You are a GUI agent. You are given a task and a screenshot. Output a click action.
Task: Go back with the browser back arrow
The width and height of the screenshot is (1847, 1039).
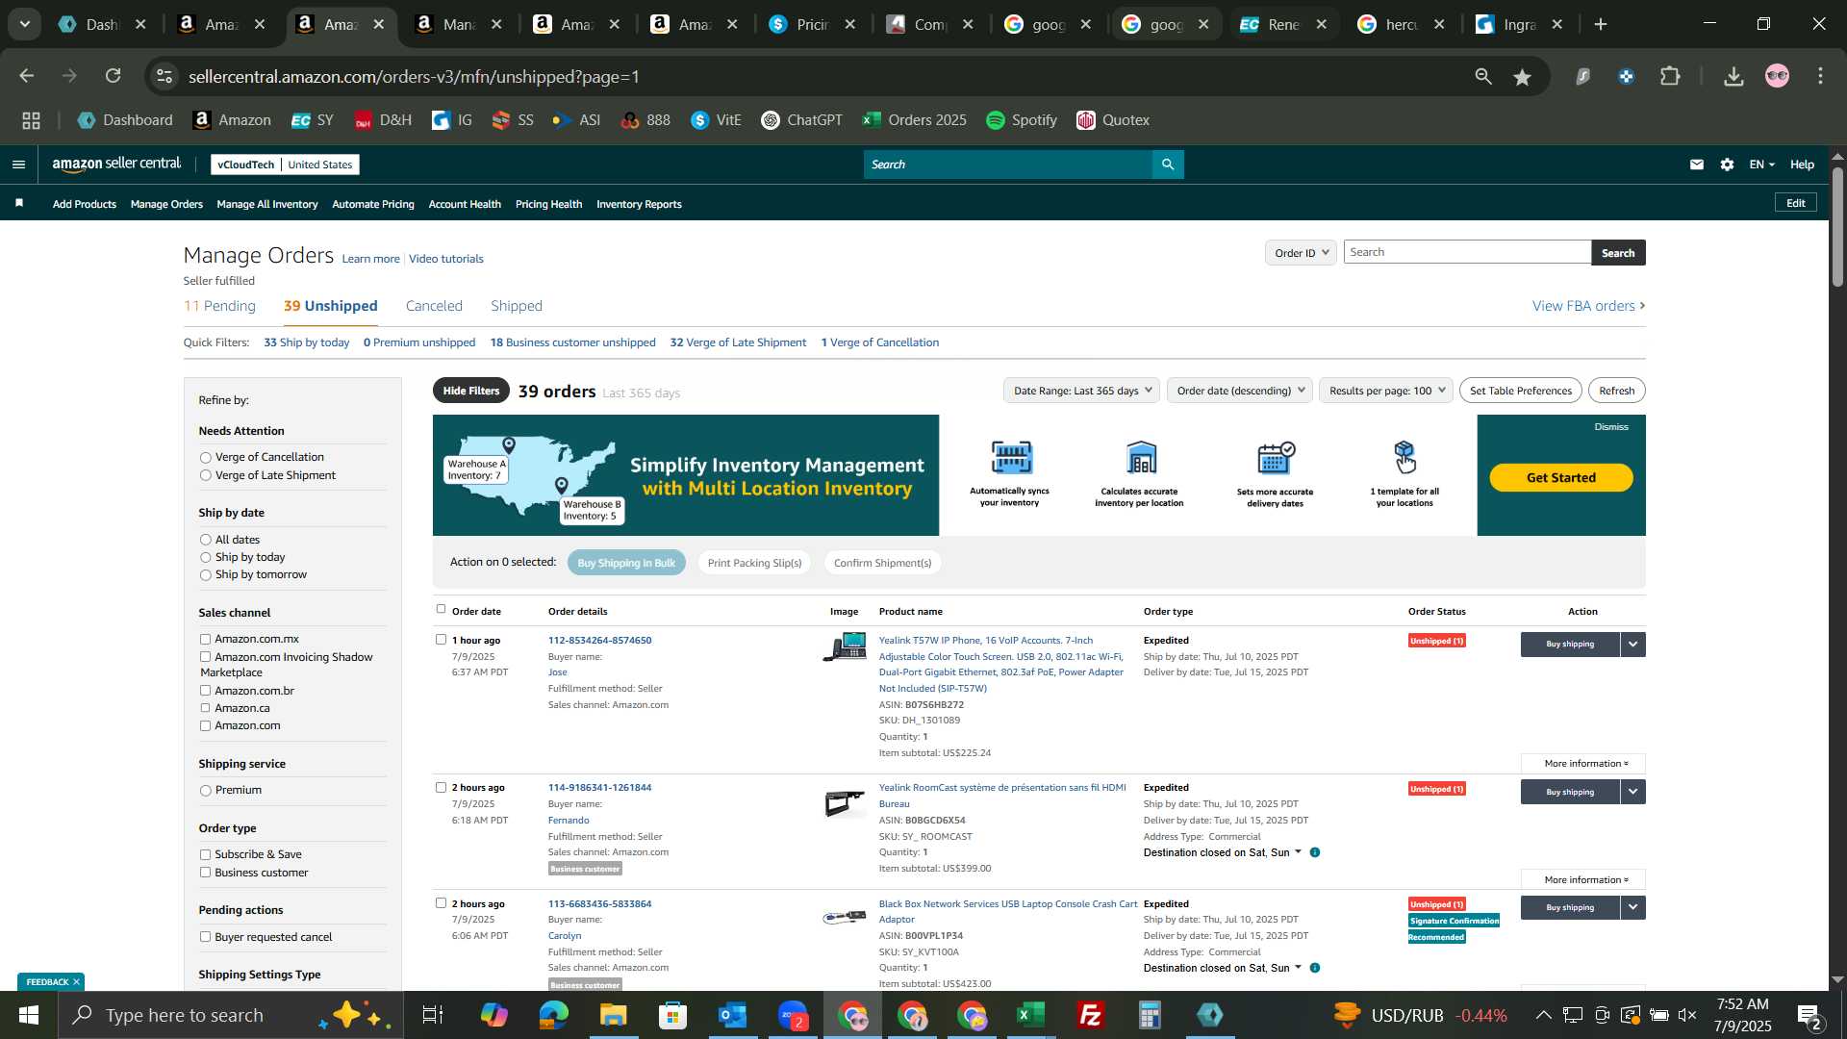(x=26, y=76)
